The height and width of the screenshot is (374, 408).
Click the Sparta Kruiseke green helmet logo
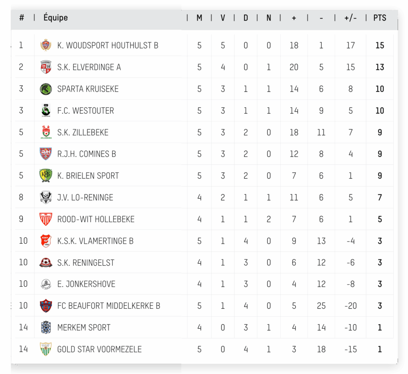point(46,89)
